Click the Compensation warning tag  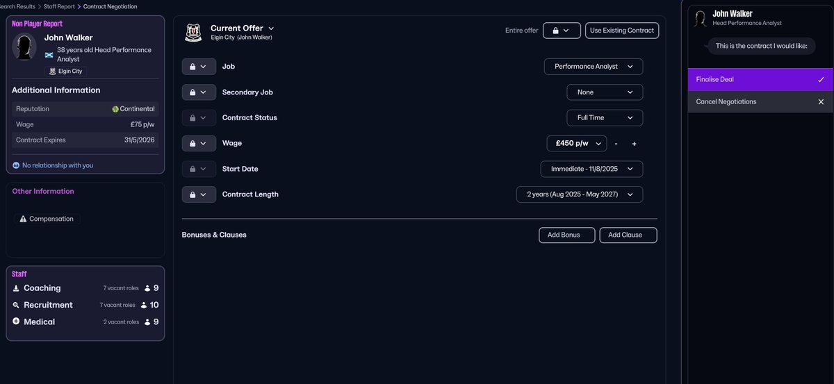pos(47,219)
